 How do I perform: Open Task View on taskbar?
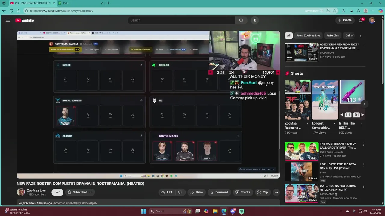pyautogui.click(x=198, y=211)
